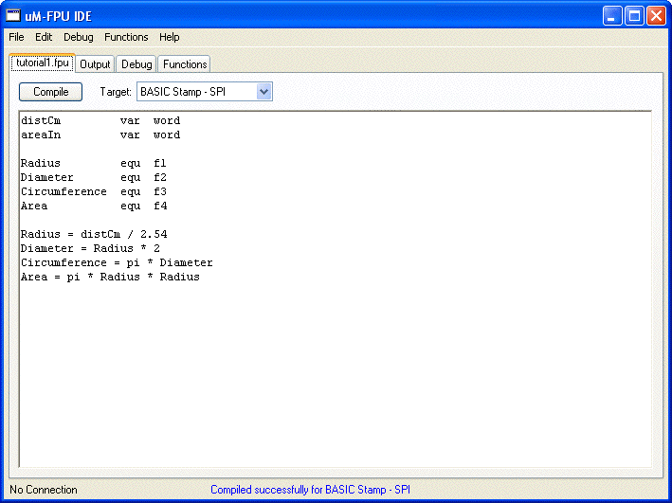Click the Area equ f4 line
Viewport: 672px width, 503px height.
(94, 206)
